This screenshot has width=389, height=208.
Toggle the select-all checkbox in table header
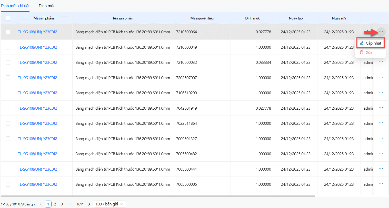coord(8,18)
